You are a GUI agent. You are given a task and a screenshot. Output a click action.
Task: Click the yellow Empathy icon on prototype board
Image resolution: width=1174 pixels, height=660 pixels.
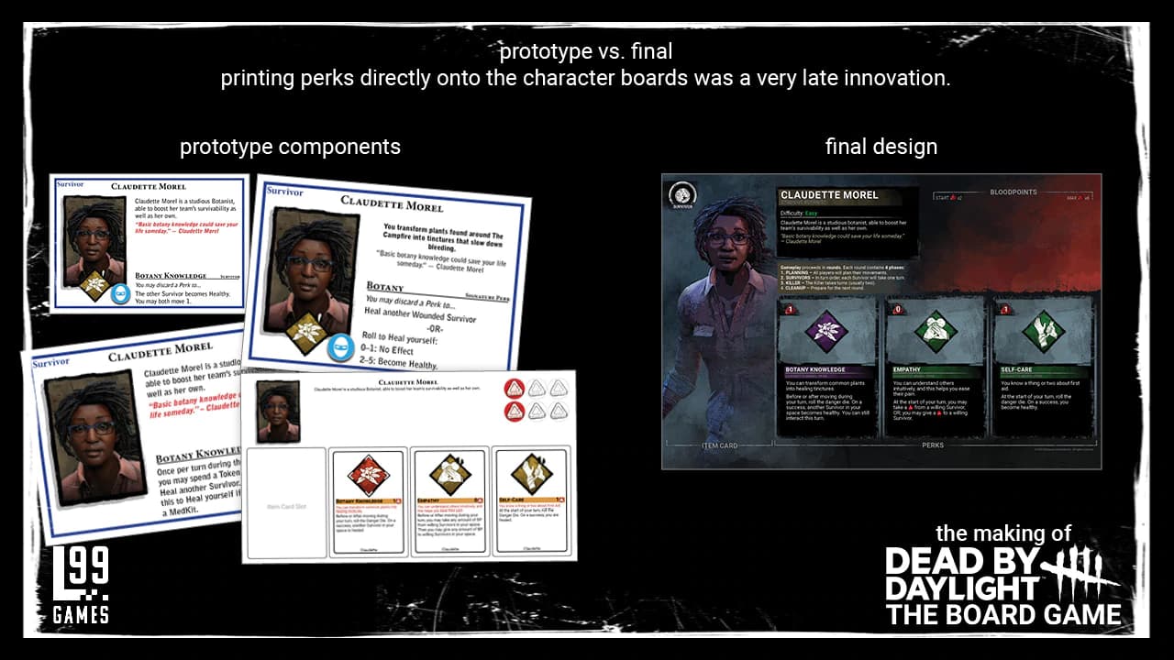[449, 475]
